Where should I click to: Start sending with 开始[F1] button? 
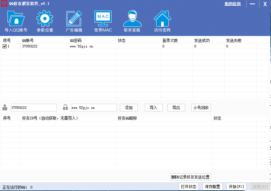(236, 187)
